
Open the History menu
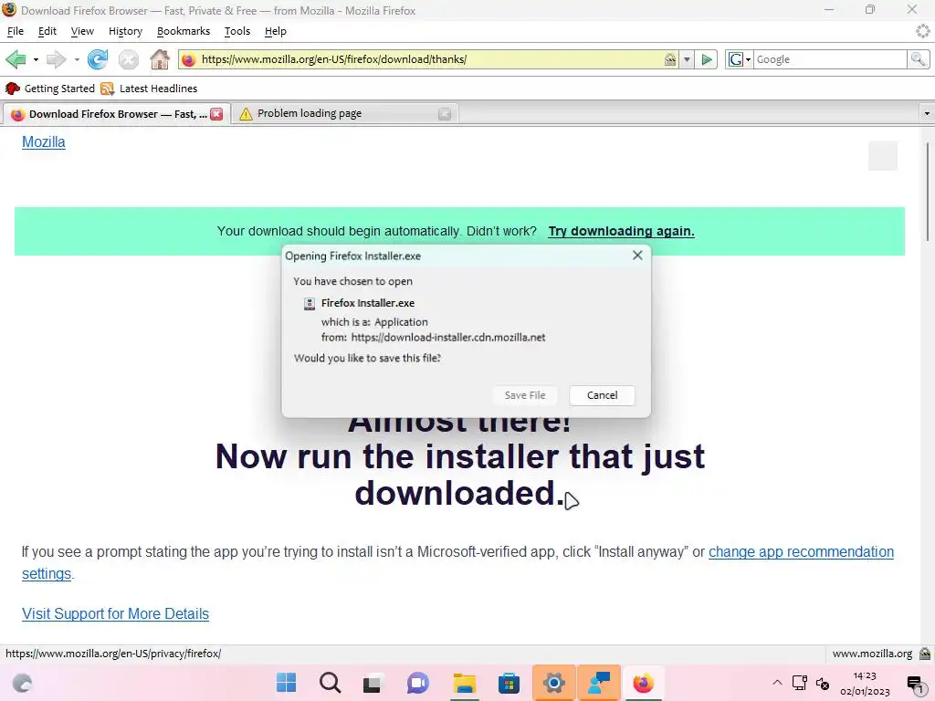click(125, 31)
